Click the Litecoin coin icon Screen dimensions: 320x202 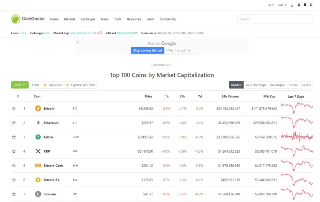pos(38,194)
